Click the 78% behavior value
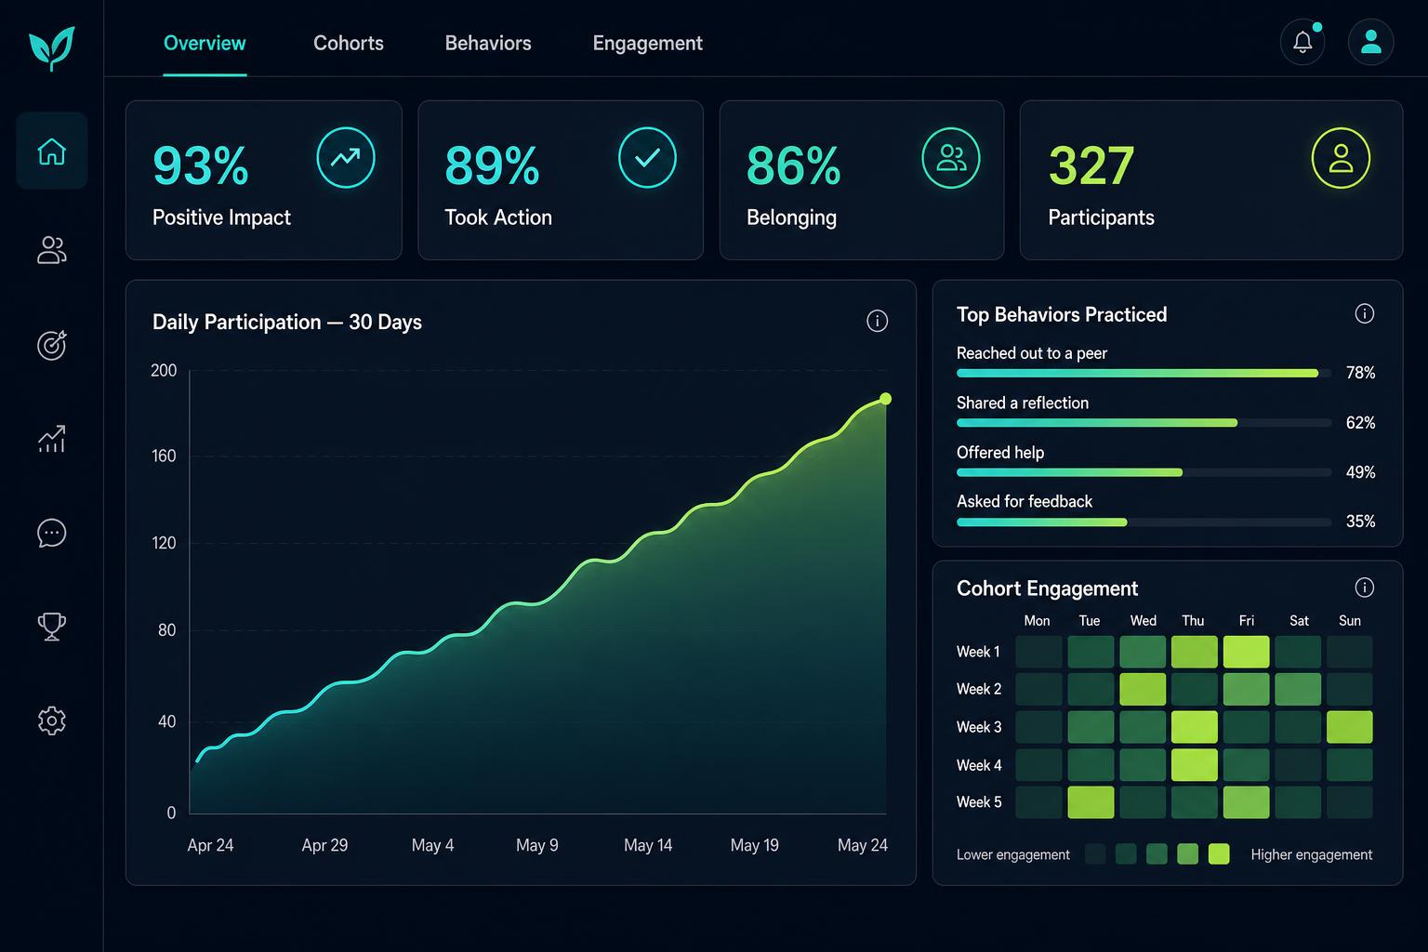Screen dimensions: 1428x952 (1361, 373)
